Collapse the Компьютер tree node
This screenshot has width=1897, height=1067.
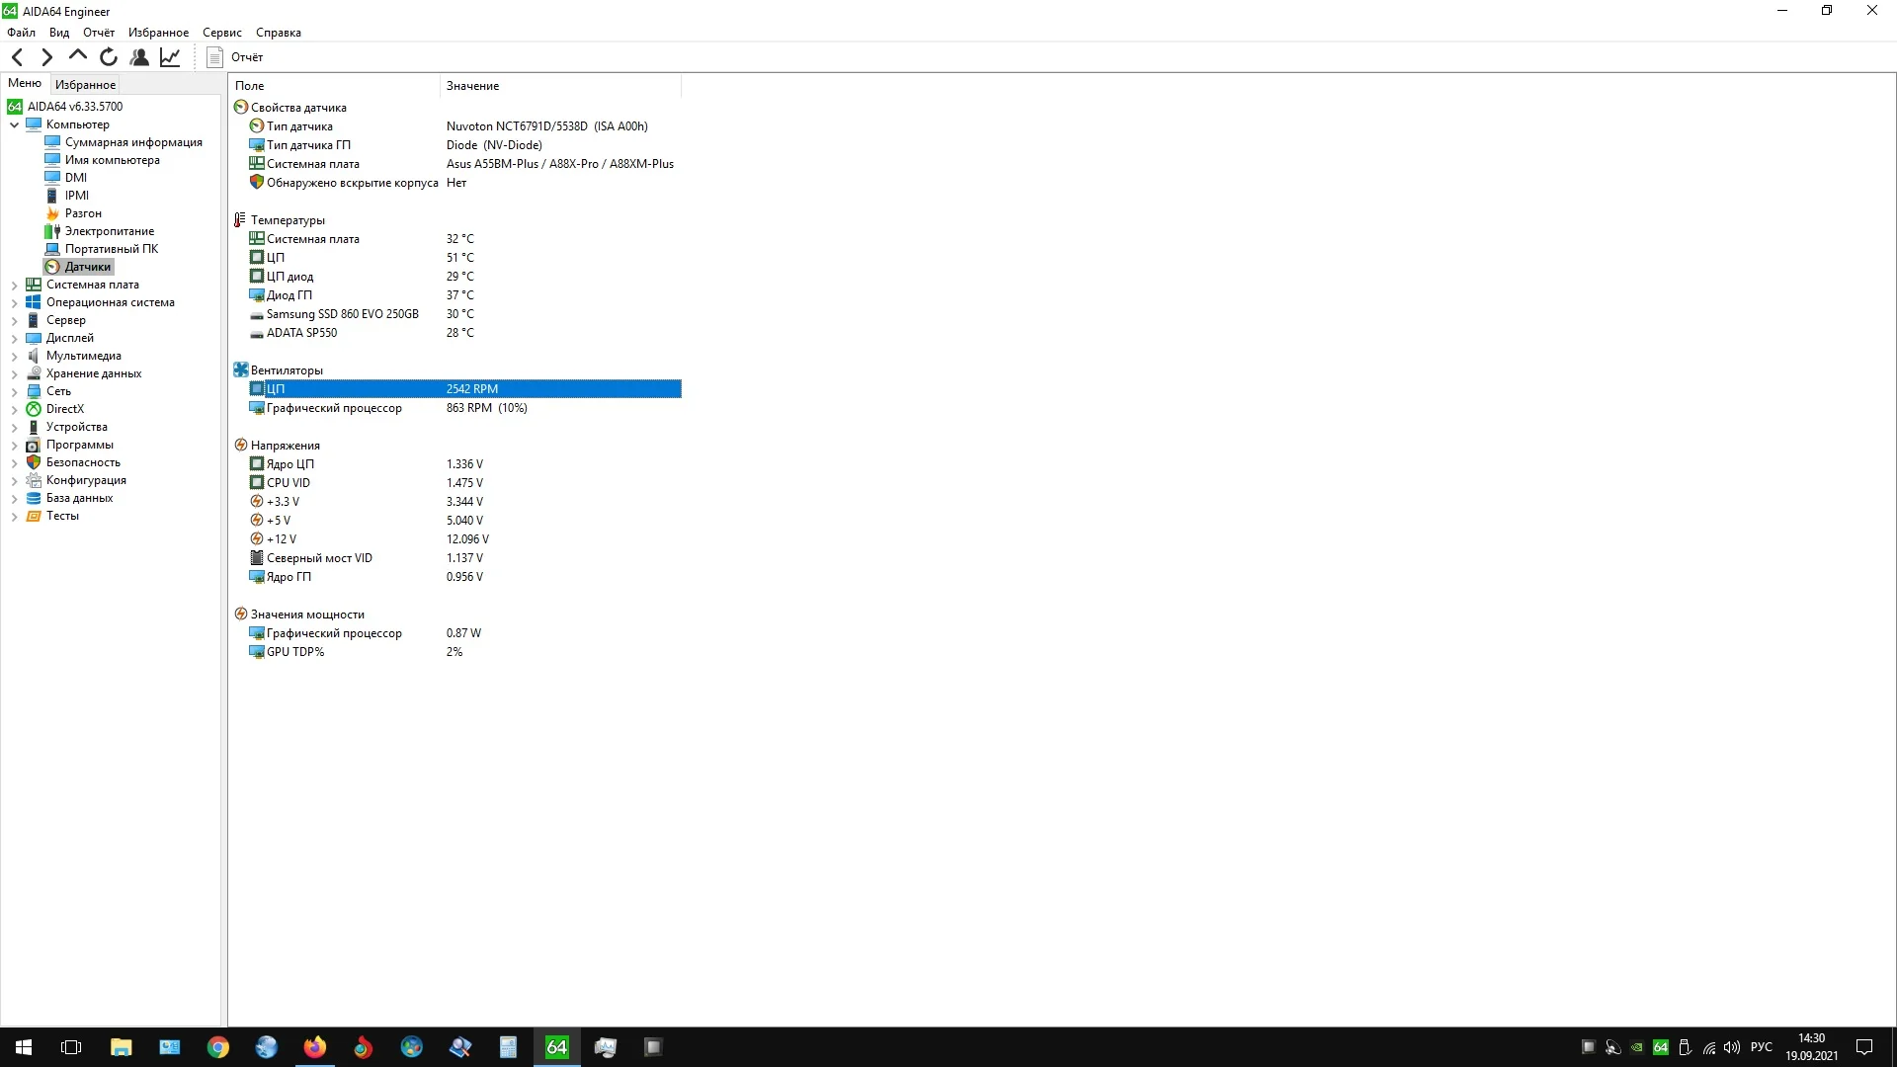(x=14, y=124)
